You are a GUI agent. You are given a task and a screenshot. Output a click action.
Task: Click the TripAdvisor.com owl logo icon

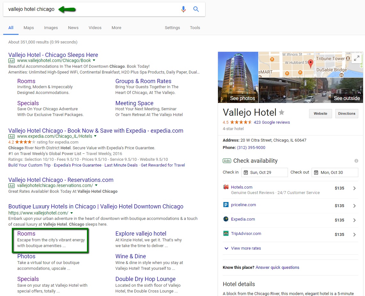pyautogui.click(x=226, y=233)
